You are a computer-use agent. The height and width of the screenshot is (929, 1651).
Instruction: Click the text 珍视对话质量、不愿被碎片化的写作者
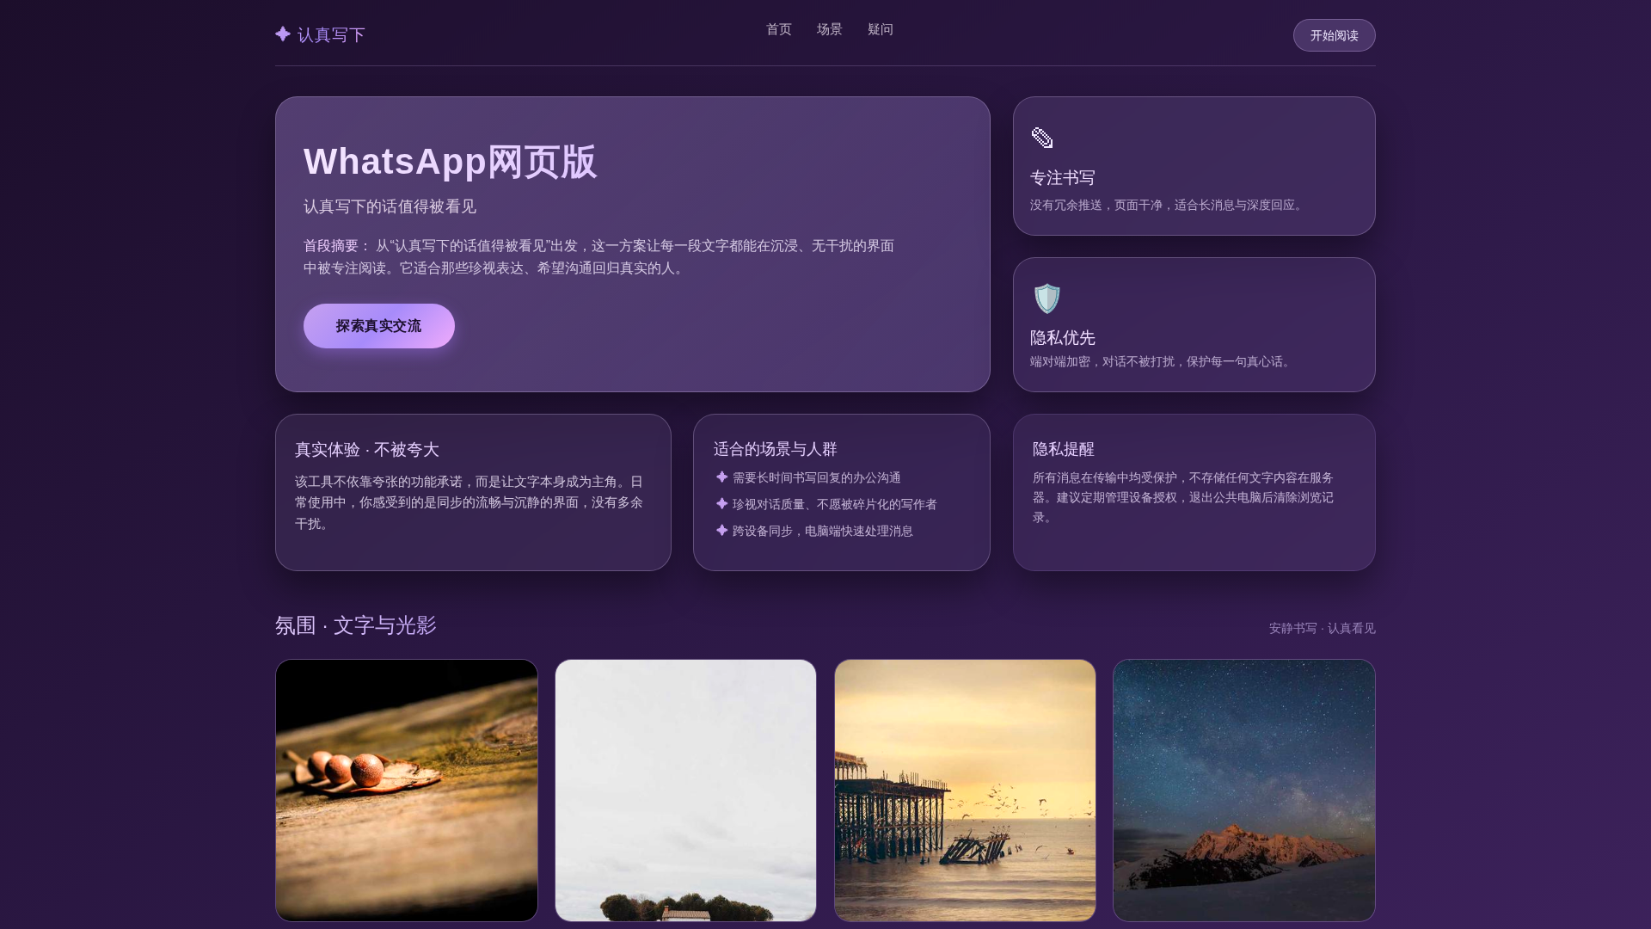click(x=835, y=504)
